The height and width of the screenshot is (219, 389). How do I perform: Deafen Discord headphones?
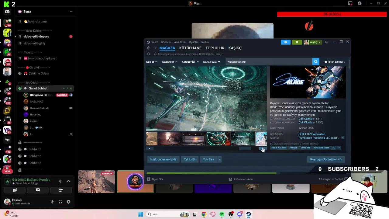coord(60,202)
